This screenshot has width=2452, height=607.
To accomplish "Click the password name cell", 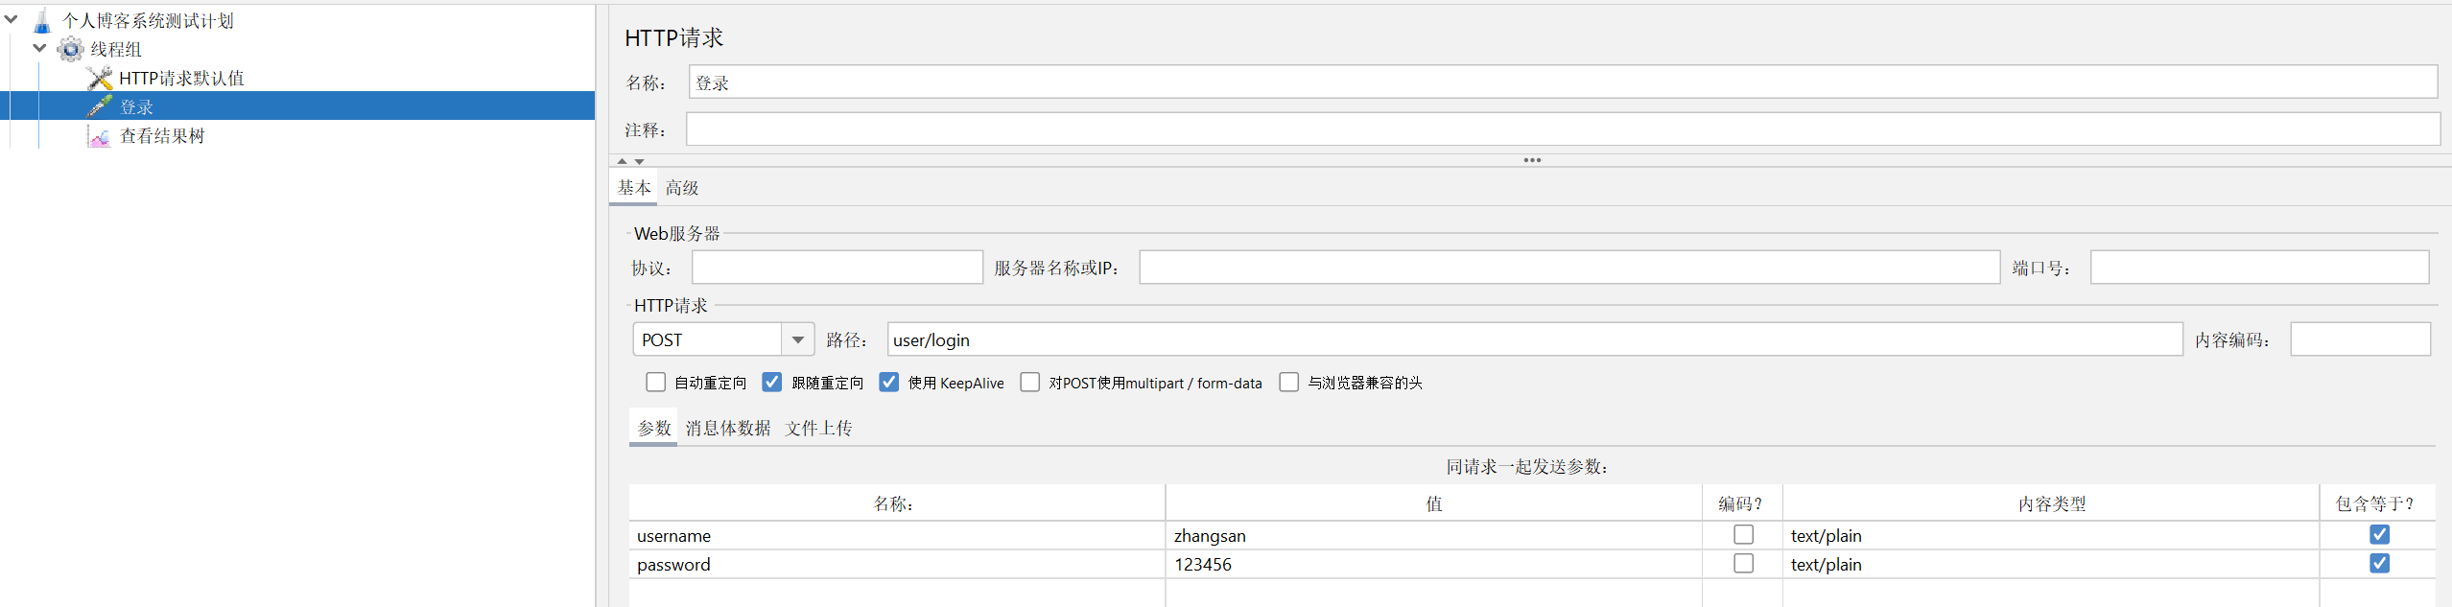I will 897,565.
